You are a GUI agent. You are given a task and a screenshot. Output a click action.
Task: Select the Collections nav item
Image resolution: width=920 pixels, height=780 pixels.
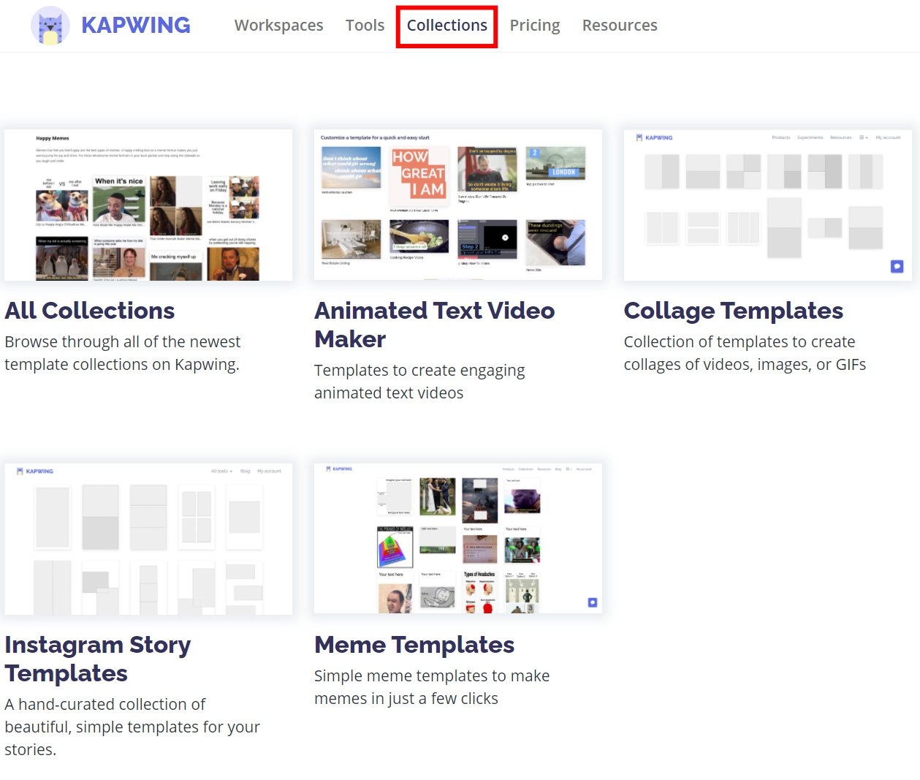(446, 26)
